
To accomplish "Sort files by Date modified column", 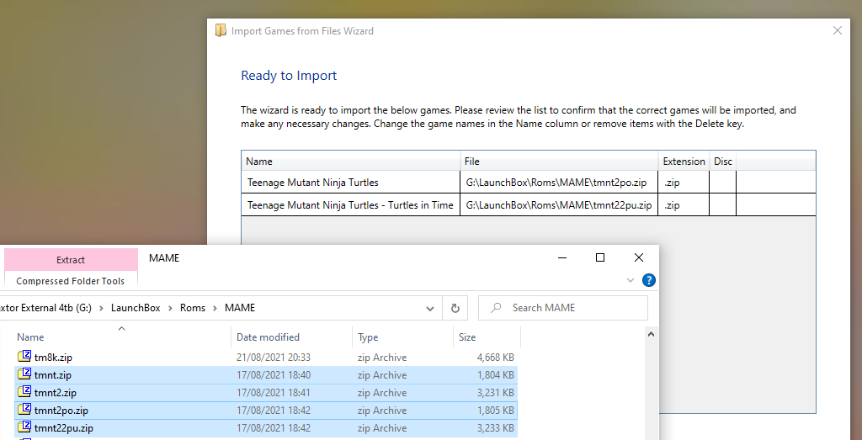I will [268, 337].
